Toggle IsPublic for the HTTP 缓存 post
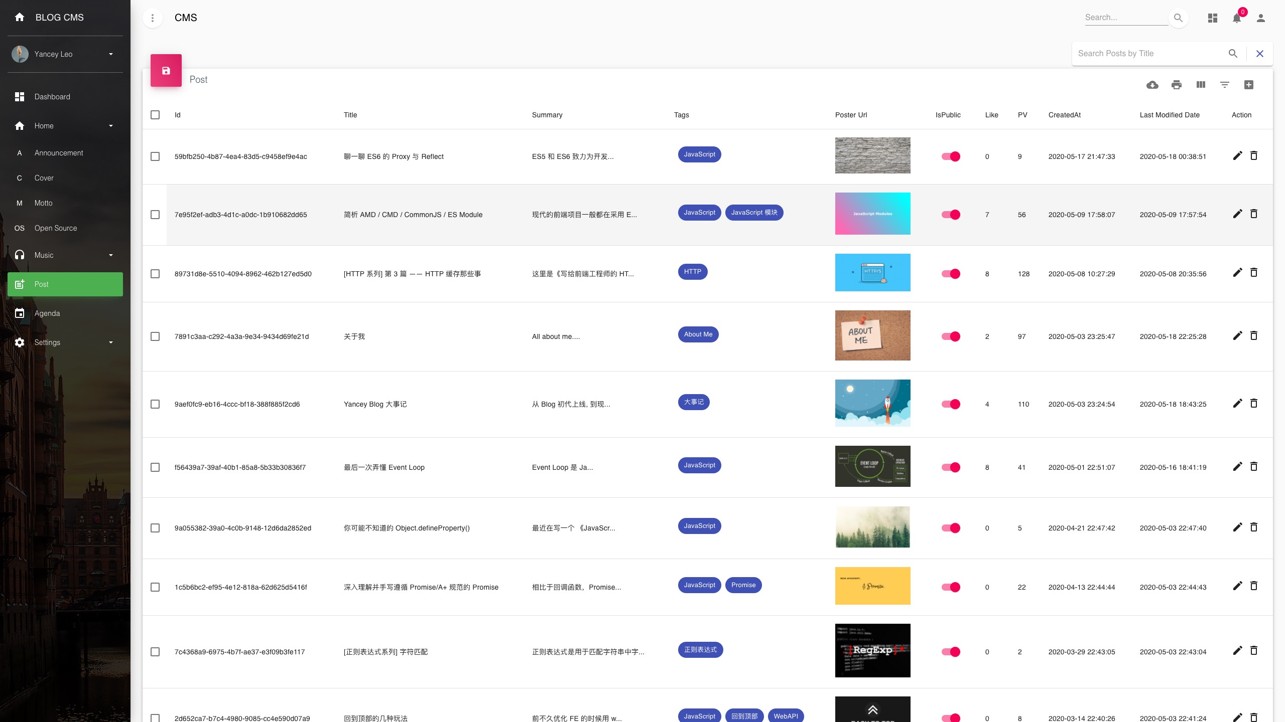This screenshot has height=722, width=1285. (x=951, y=274)
